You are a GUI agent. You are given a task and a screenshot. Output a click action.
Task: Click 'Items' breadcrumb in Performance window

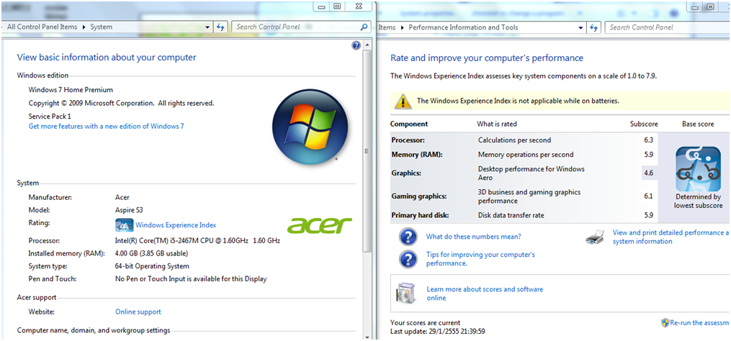(x=387, y=27)
